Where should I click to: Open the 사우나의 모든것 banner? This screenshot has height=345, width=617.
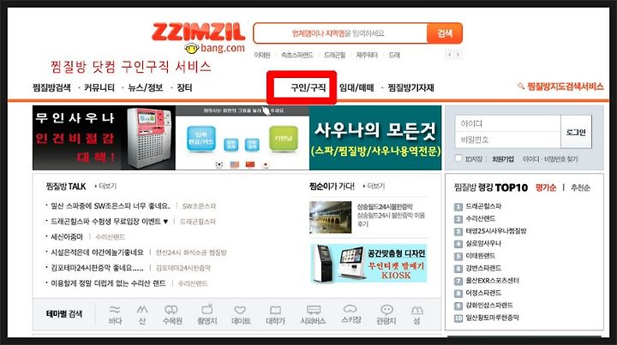tap(375, 138)
